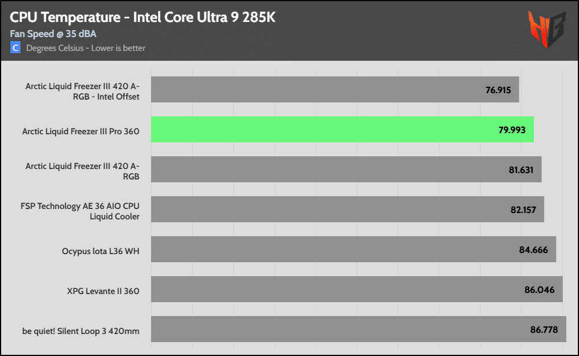Click the CPU Temperature chart title
This screenshot has height=356, width=579.
click(x=142, y=17)
